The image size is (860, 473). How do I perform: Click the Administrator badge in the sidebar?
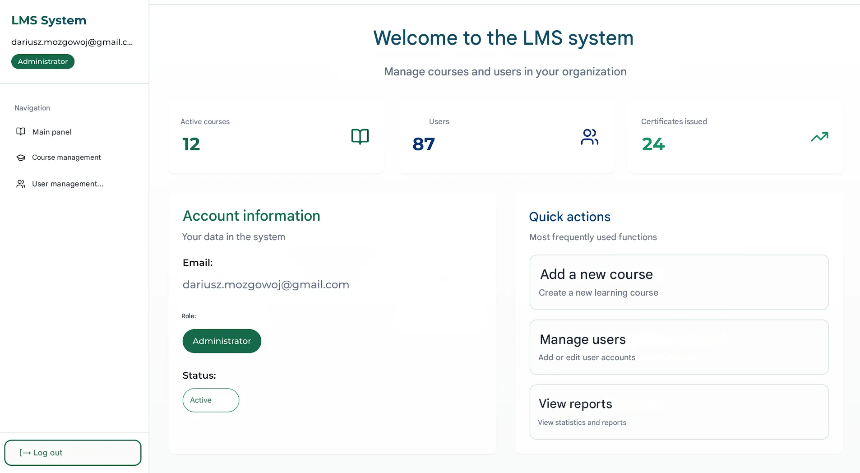coord(43,61)
